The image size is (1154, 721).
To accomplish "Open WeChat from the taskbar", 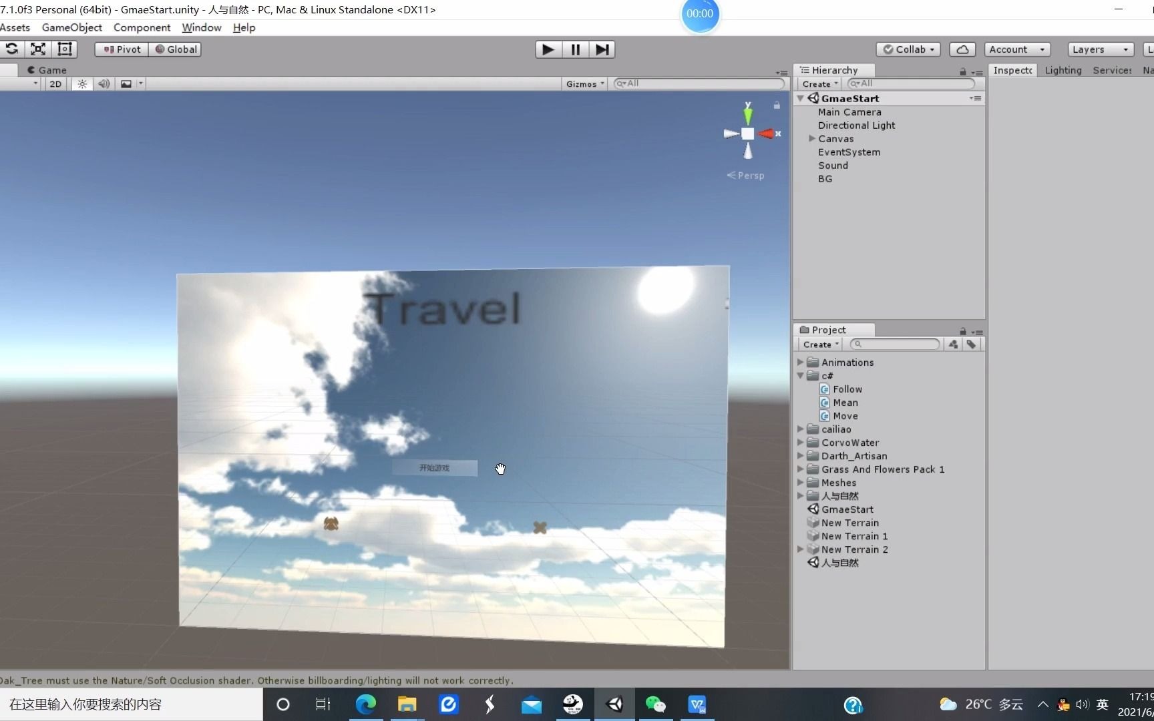I will (655, 704).
